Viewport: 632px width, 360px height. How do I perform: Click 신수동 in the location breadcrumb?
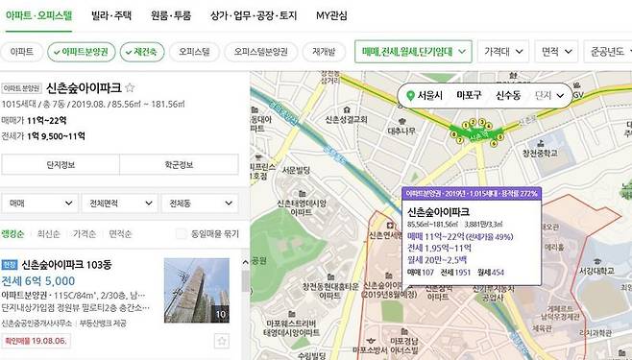pyautogui.click(x=508, y=95)
